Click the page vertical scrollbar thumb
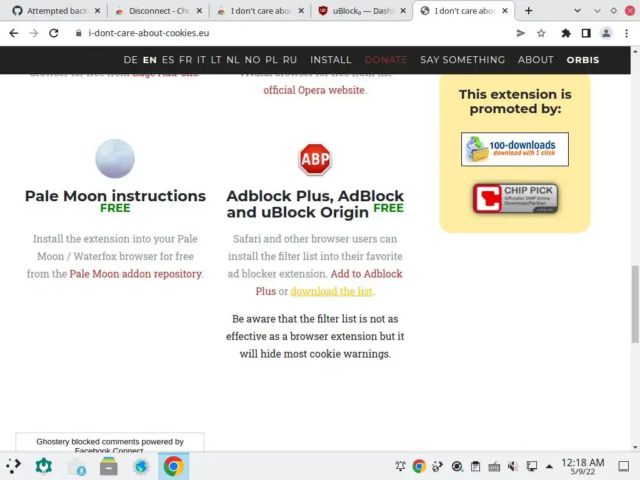The height and width of the screenshot is (480, 640). [635, 304]
